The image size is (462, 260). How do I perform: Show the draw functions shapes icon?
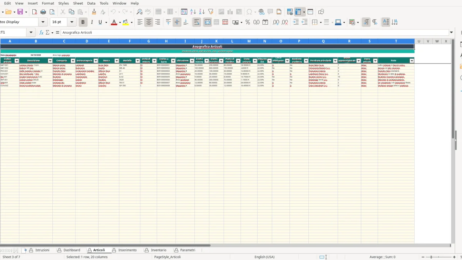pyautogui.click(x=321, y=12)
